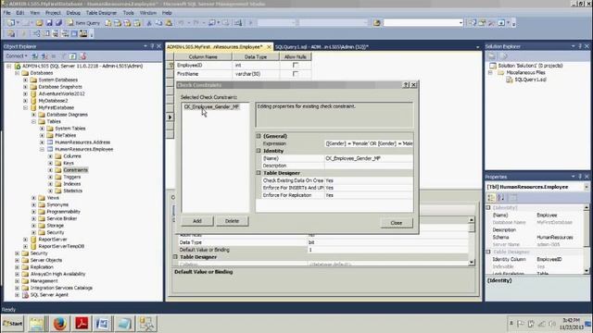Click the Categorized view icon in Properties panel
Viewport: 593px width, 333px height.
coord(491,197)
